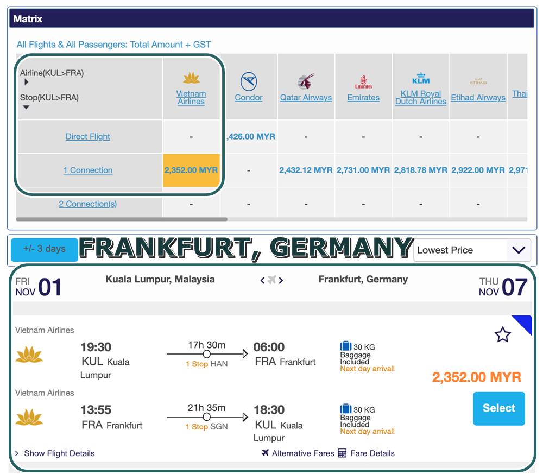This screenshot has height=474, width=543.
Task: Open the Qatar Airways link
Action: (306, 98)
